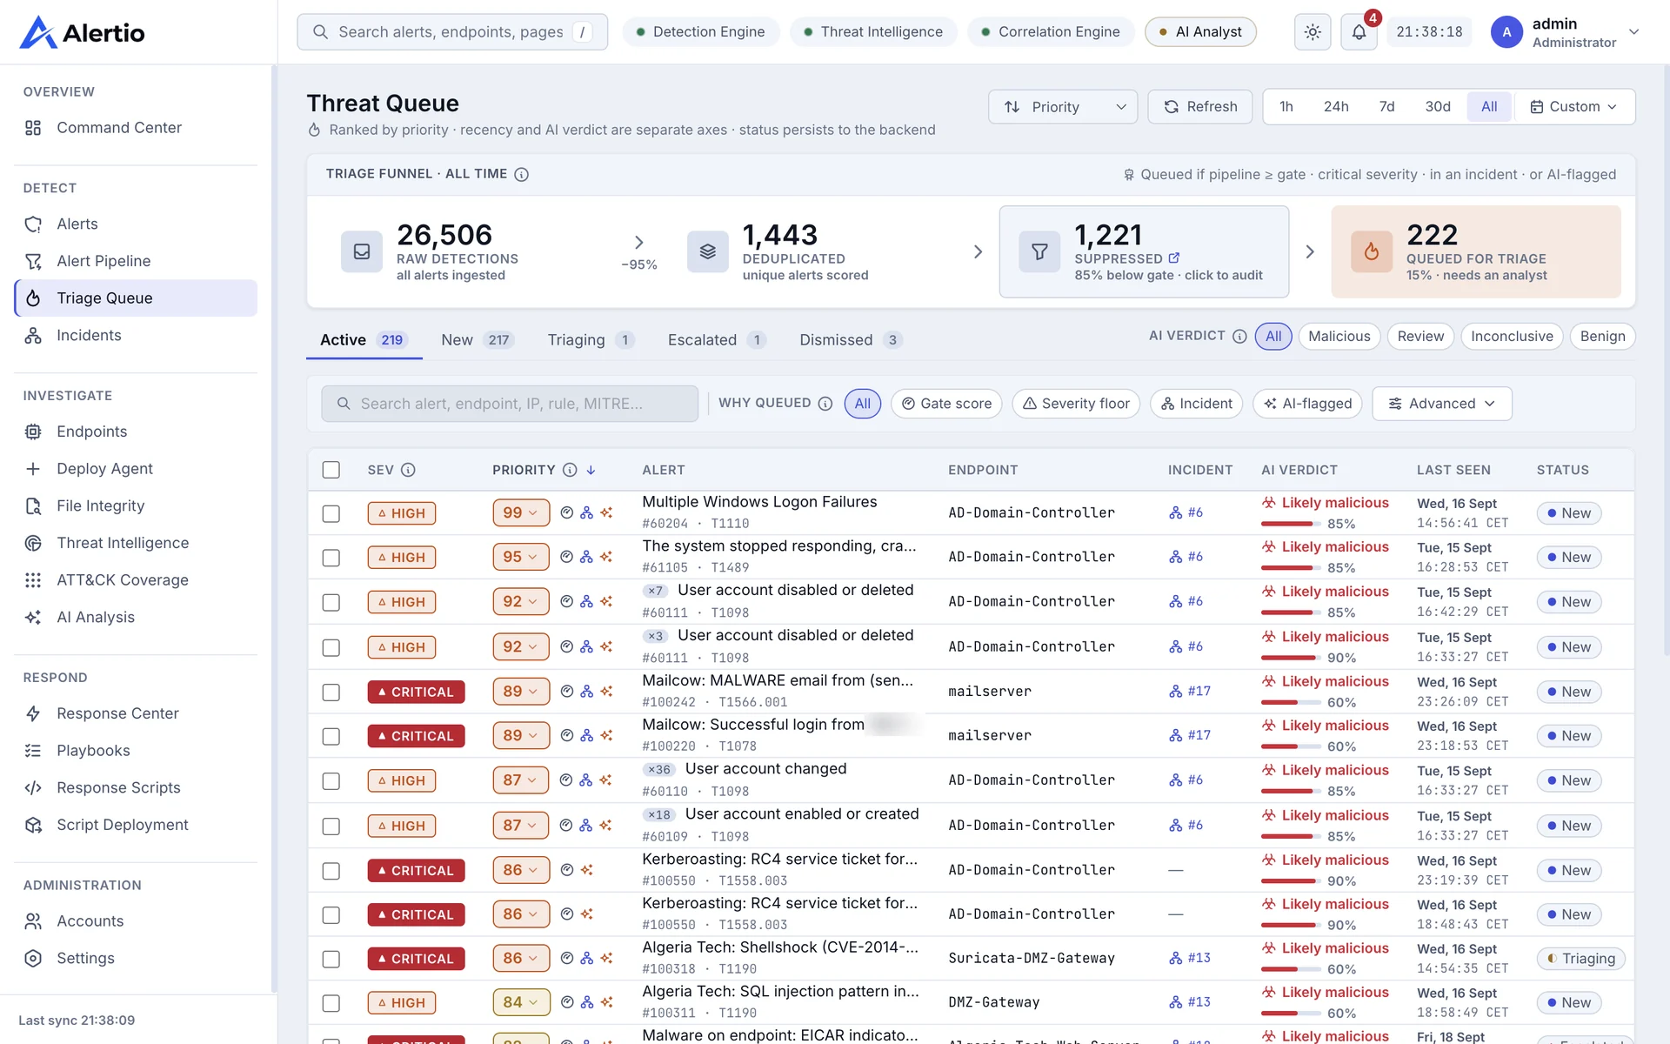Select the New tab
1670x1044 pixels.
[x=478, y=340]
